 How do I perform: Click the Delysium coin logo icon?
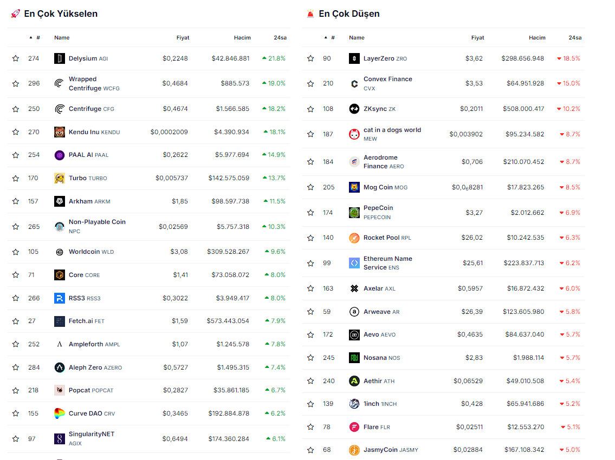[60, 58]
